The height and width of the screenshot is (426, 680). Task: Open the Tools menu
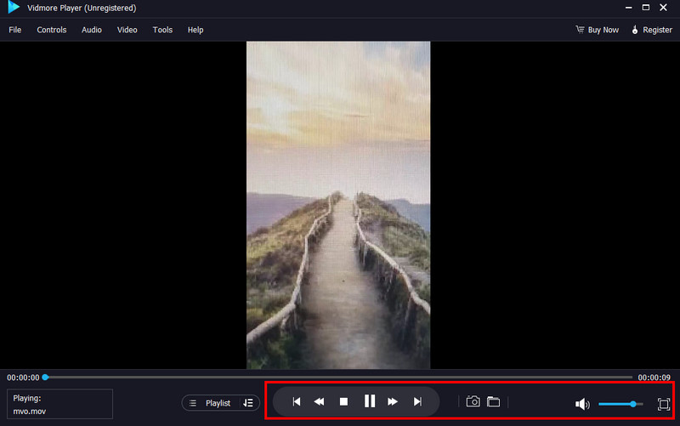tap(162, 30)
